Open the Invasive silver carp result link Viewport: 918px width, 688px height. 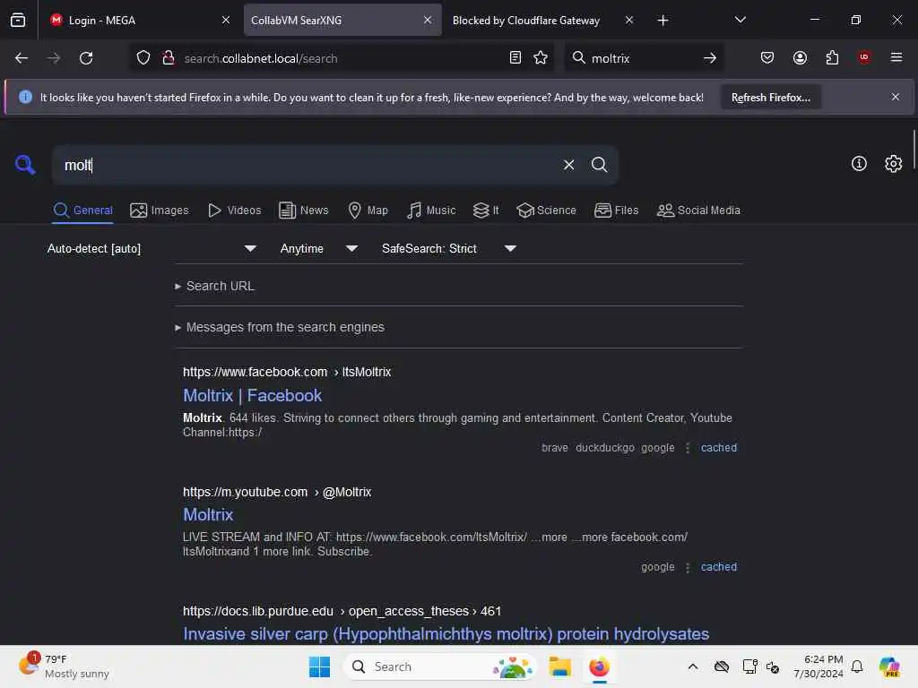click(x=446, y=633)
